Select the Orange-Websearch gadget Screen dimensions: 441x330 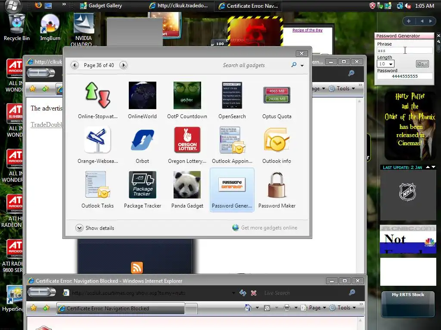pos(98,140)
